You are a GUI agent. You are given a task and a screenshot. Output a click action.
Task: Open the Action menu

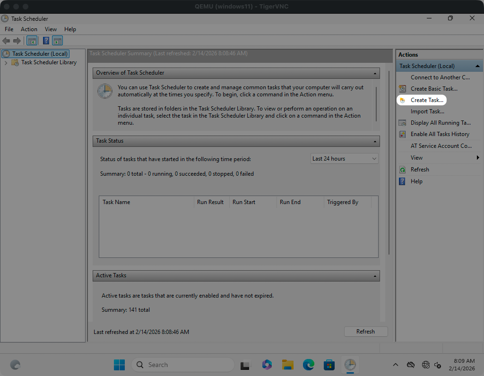coord(29,29)
